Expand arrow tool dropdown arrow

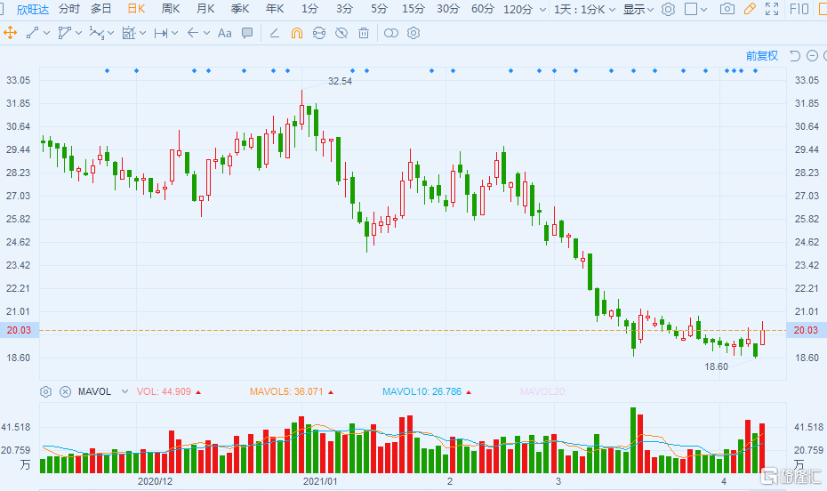[206, 33]
